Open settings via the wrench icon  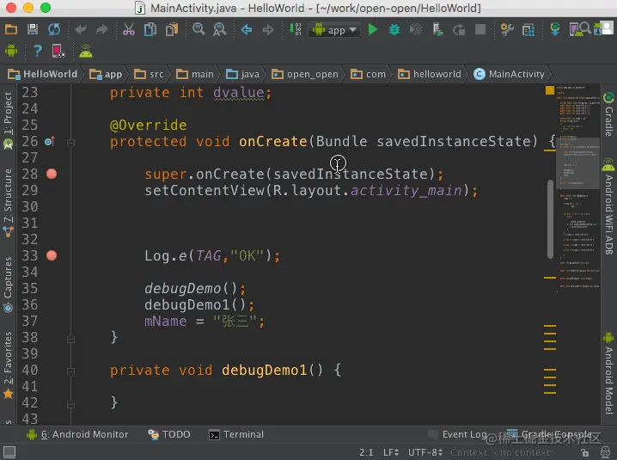(x=507, y=29)
